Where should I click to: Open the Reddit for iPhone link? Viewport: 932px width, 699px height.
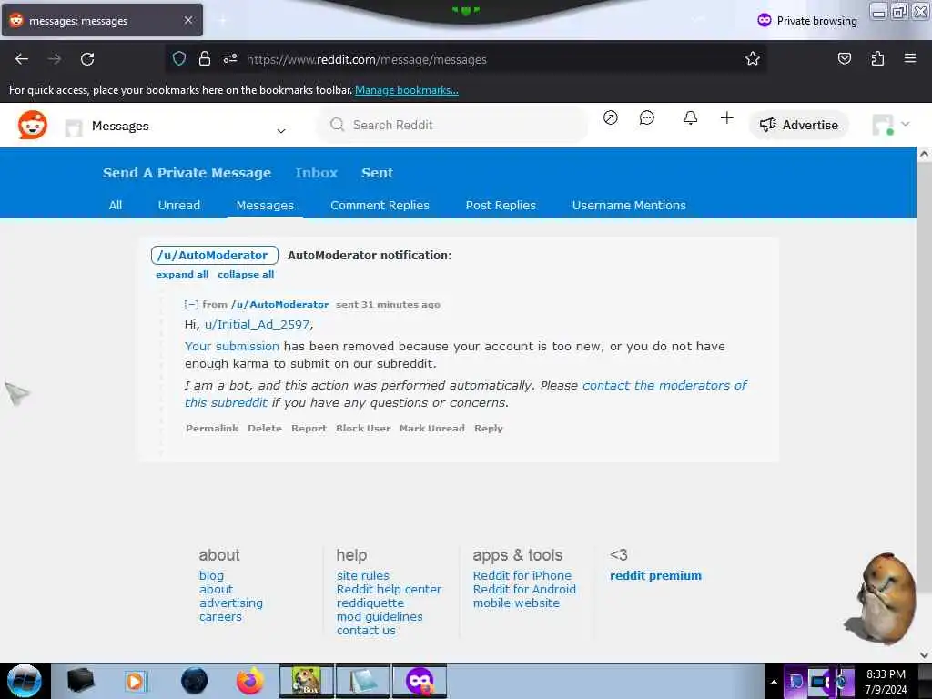pos(522,575)
